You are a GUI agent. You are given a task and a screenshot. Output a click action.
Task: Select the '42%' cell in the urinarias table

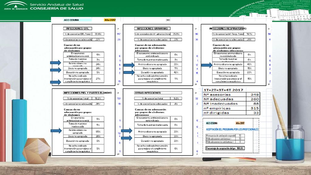click(176, 72)
